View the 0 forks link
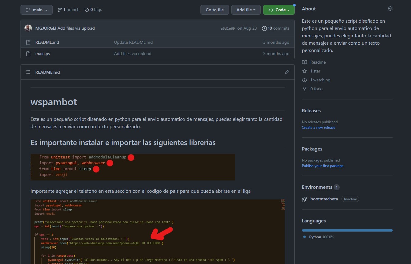Image resolution: width=411 pixels, height=264 pixels. tap(317, 89)
